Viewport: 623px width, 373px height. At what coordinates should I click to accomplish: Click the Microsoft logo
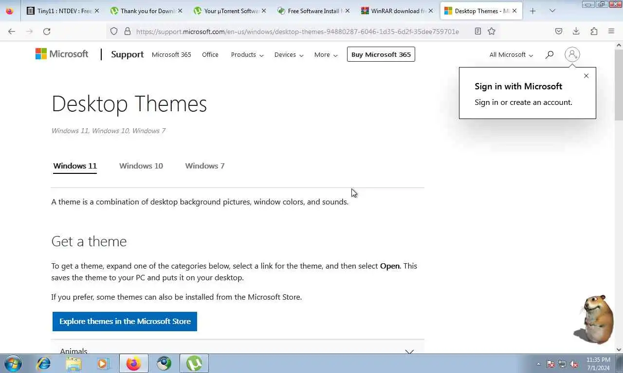tap(62, 54)
